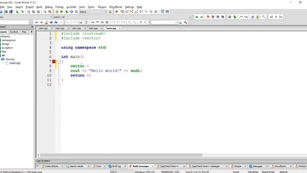The image size is (307, 173).
Task: Click the Rebuild blue arrows icon
Action: point(71,12)
